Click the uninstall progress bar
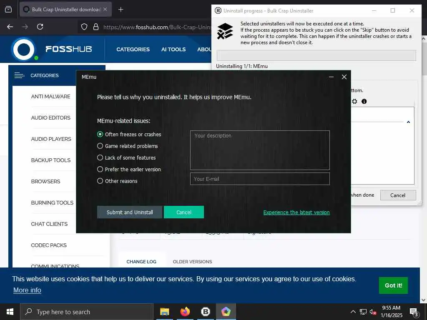The width and height of the screenshot is (427, 320). click(x=316, y=55)
